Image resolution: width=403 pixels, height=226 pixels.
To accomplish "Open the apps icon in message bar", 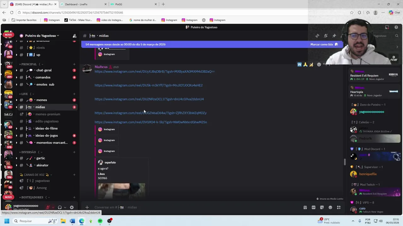I will coord(339,207).
